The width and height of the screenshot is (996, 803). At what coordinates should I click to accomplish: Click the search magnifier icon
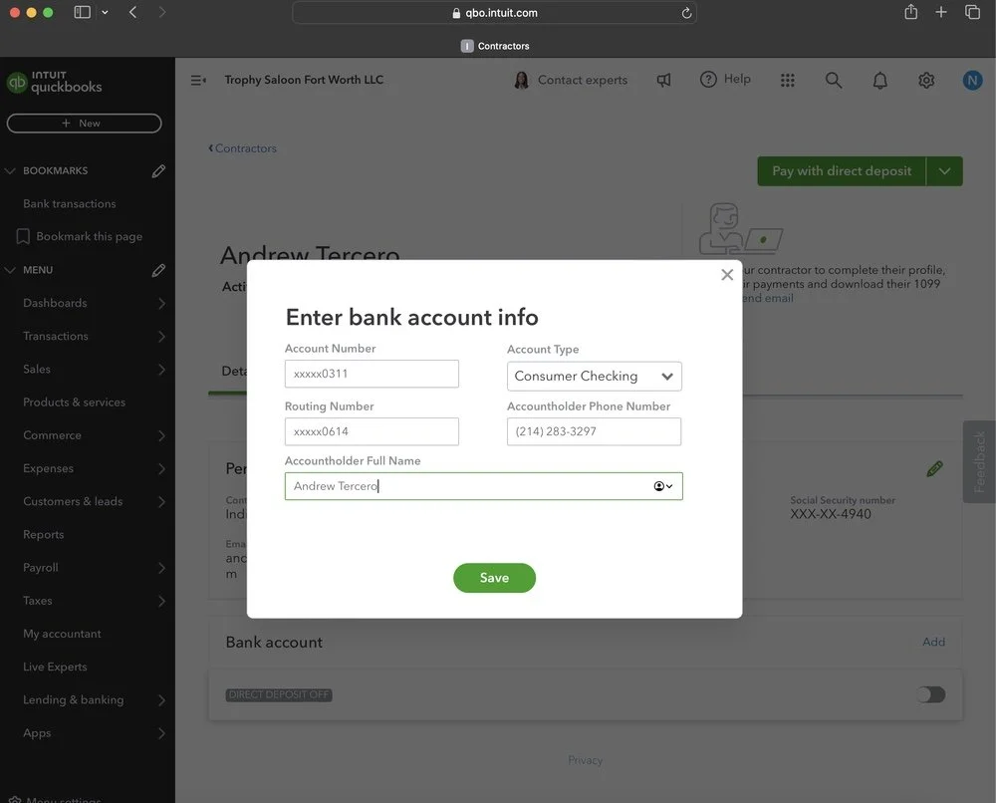[x=834, y=80]
